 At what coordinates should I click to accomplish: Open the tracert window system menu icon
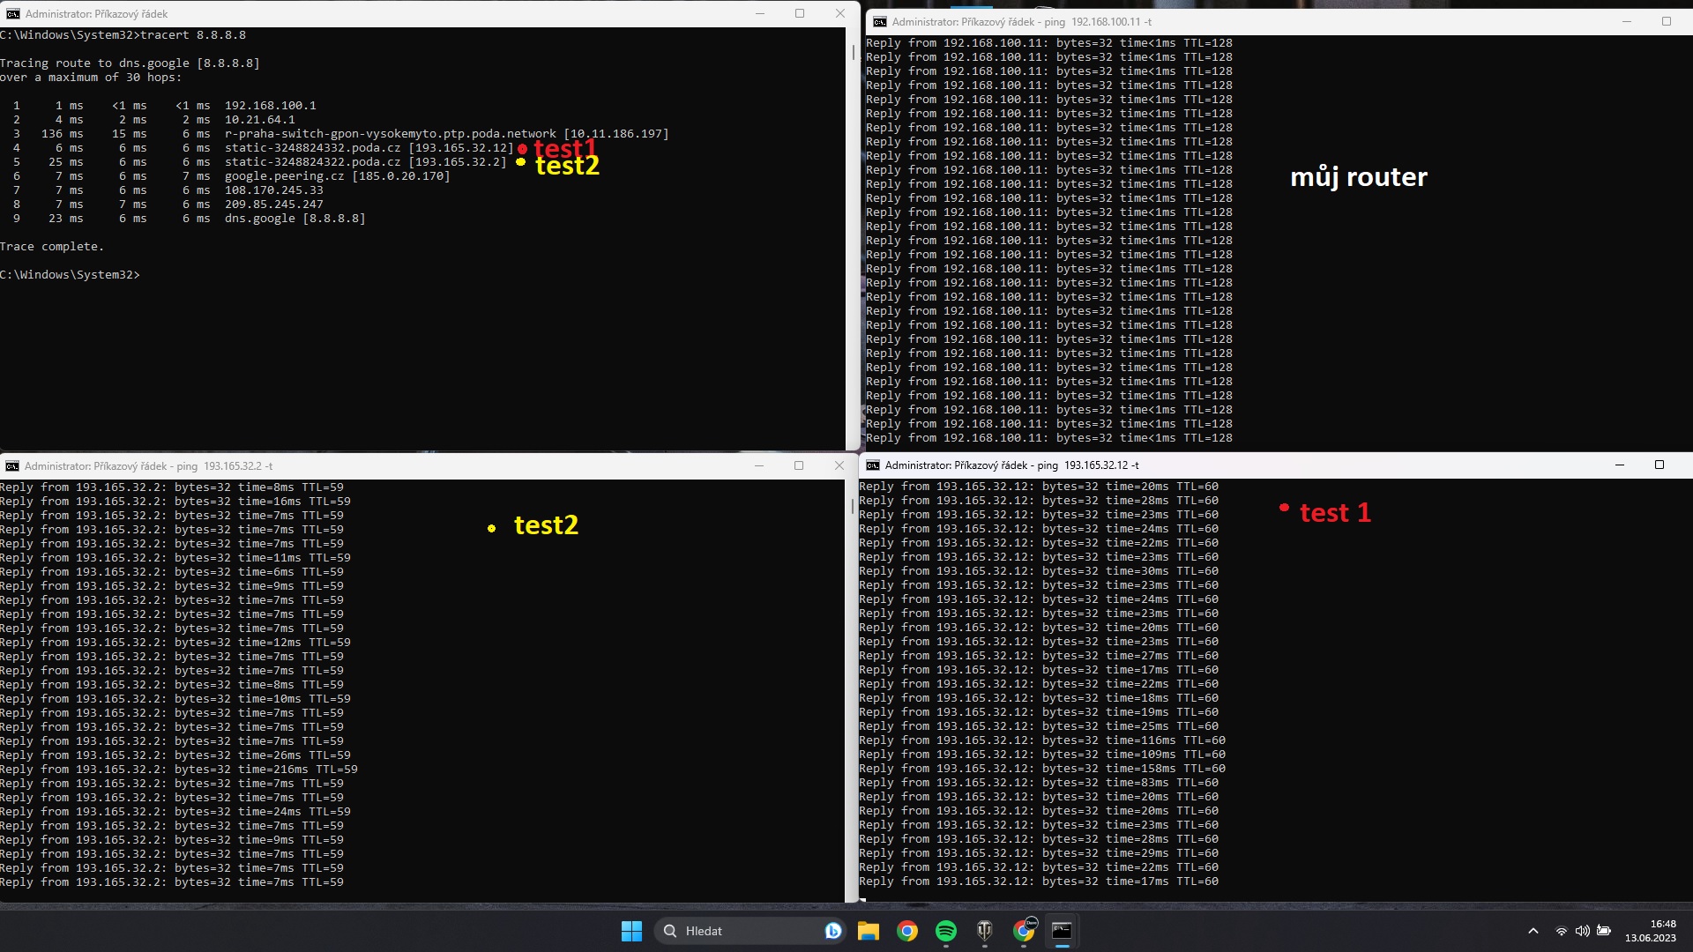[x=12, y=14]
